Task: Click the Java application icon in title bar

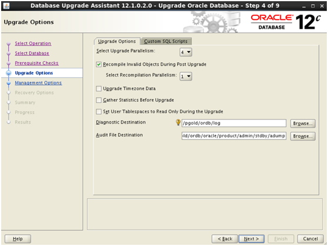Action: point(6,6)
